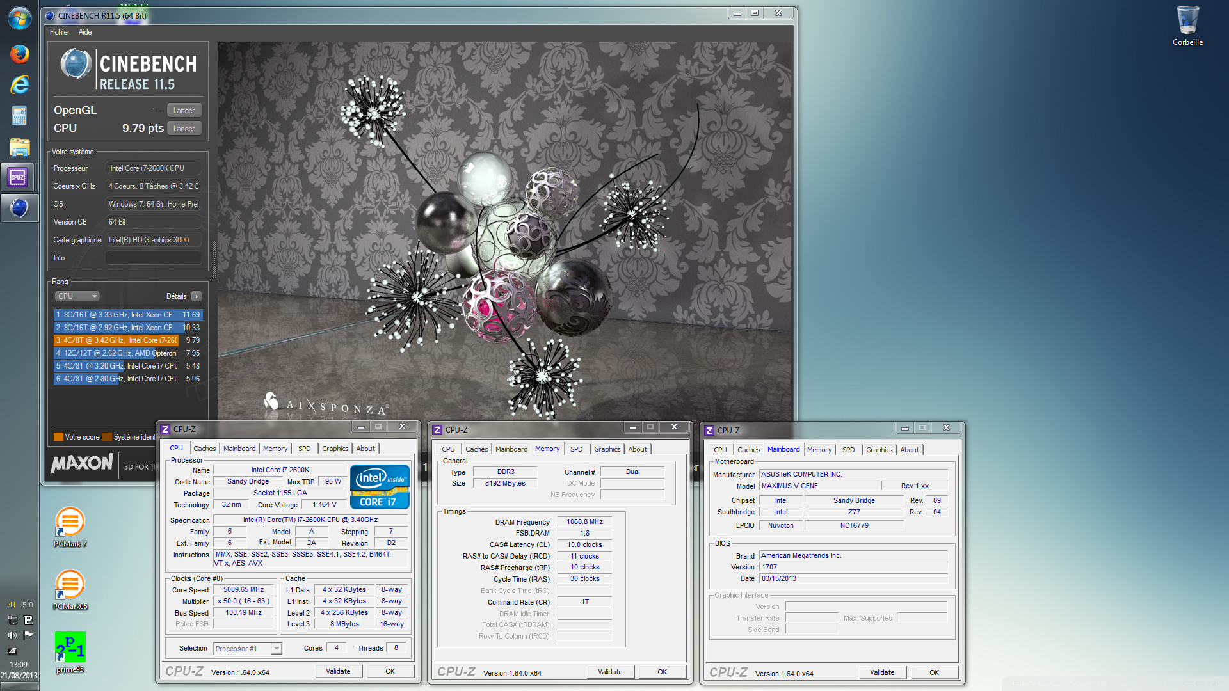Select highlighted ranking row 4C/8T @ 3.42 GHz
The height and width of the screenshot is (691, 1229).
128,340
